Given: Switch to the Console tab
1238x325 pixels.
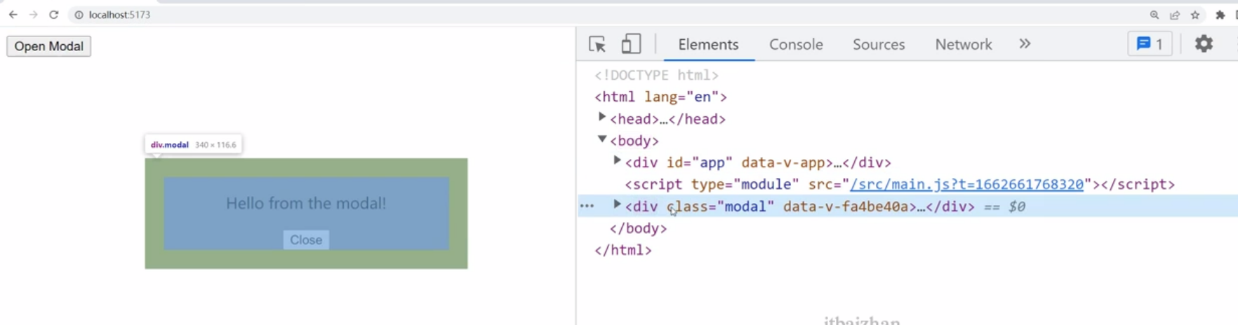Looking at the screenshot, I should click(x=796, y=44).
